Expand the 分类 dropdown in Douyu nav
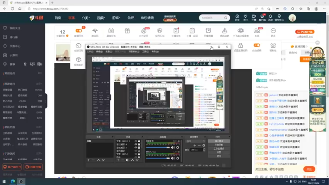The width and height of the screenshot is (329, 185). pyautogui.click(x=86, y=18)
